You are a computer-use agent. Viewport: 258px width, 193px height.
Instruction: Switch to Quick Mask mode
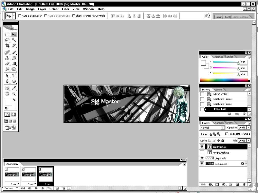[x=14, y=115]
